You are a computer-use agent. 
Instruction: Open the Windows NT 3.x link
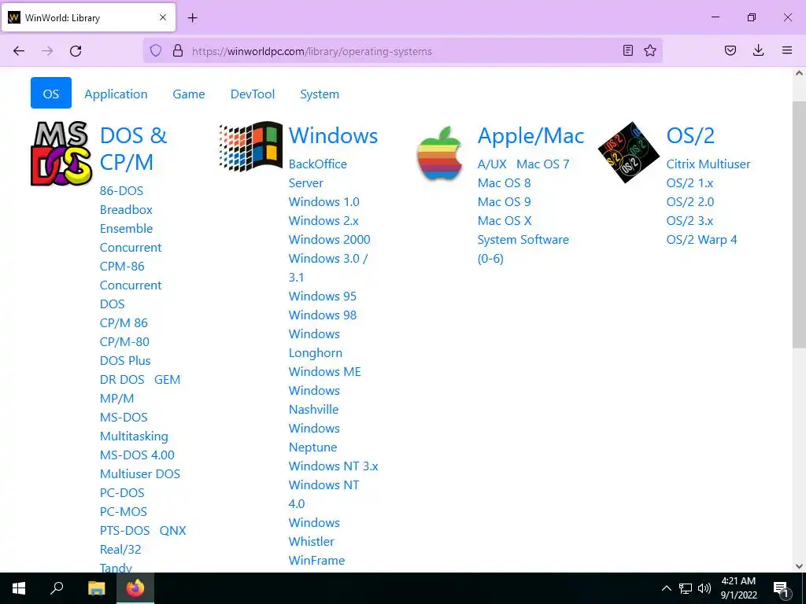tap(333, 466)
